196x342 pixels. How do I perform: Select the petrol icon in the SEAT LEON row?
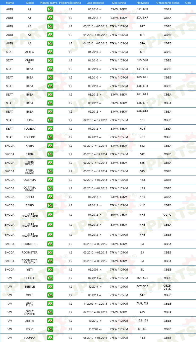tap(50, 120)
